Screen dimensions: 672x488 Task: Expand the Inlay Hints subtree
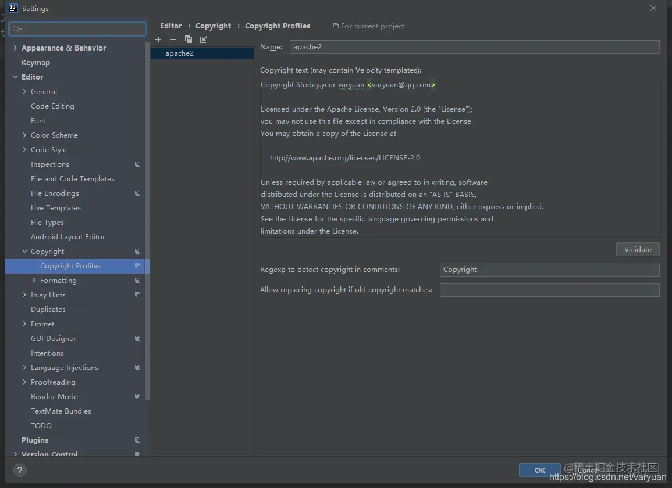point(24,295)
